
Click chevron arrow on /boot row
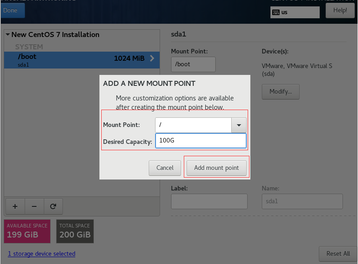pos(152,58)
